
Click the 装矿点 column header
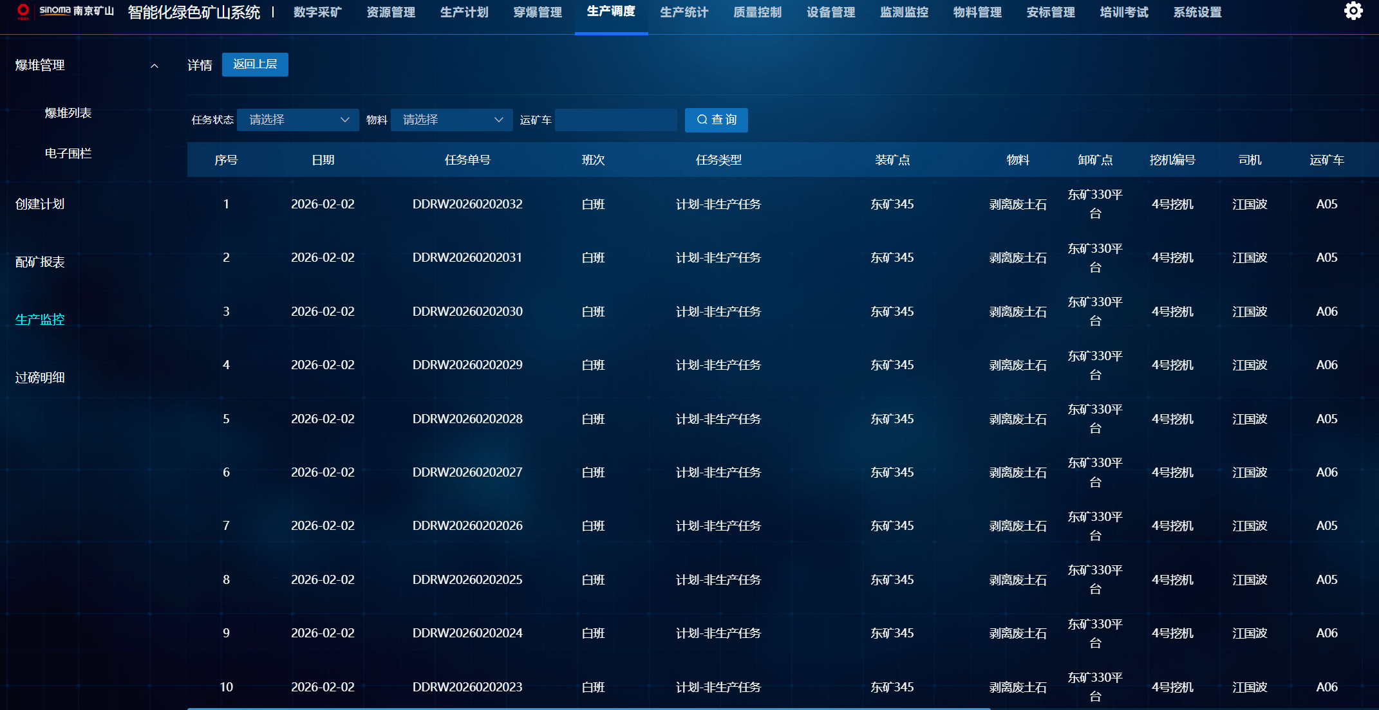[892, 160]
